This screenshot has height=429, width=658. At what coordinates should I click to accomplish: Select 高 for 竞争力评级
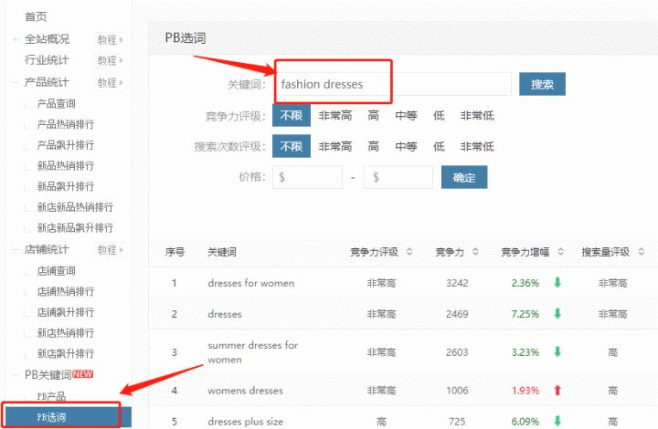[x=373, y=115]
